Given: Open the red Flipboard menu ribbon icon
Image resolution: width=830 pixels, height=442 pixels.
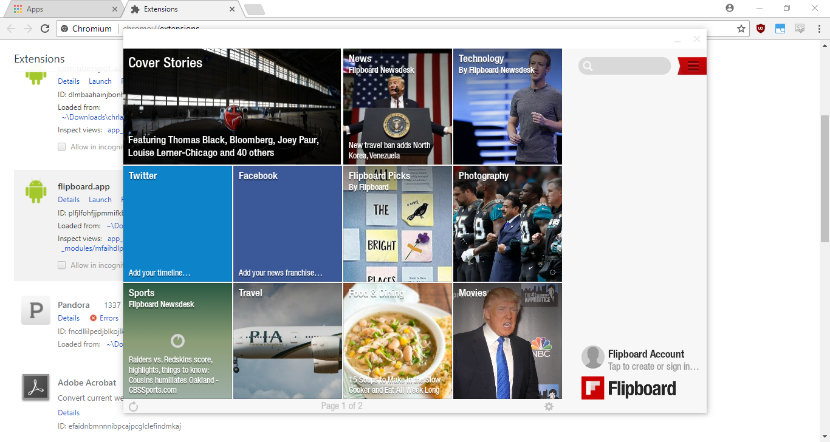Looking at the screenshot, I should pyautogui.click(x=693, y=66).
